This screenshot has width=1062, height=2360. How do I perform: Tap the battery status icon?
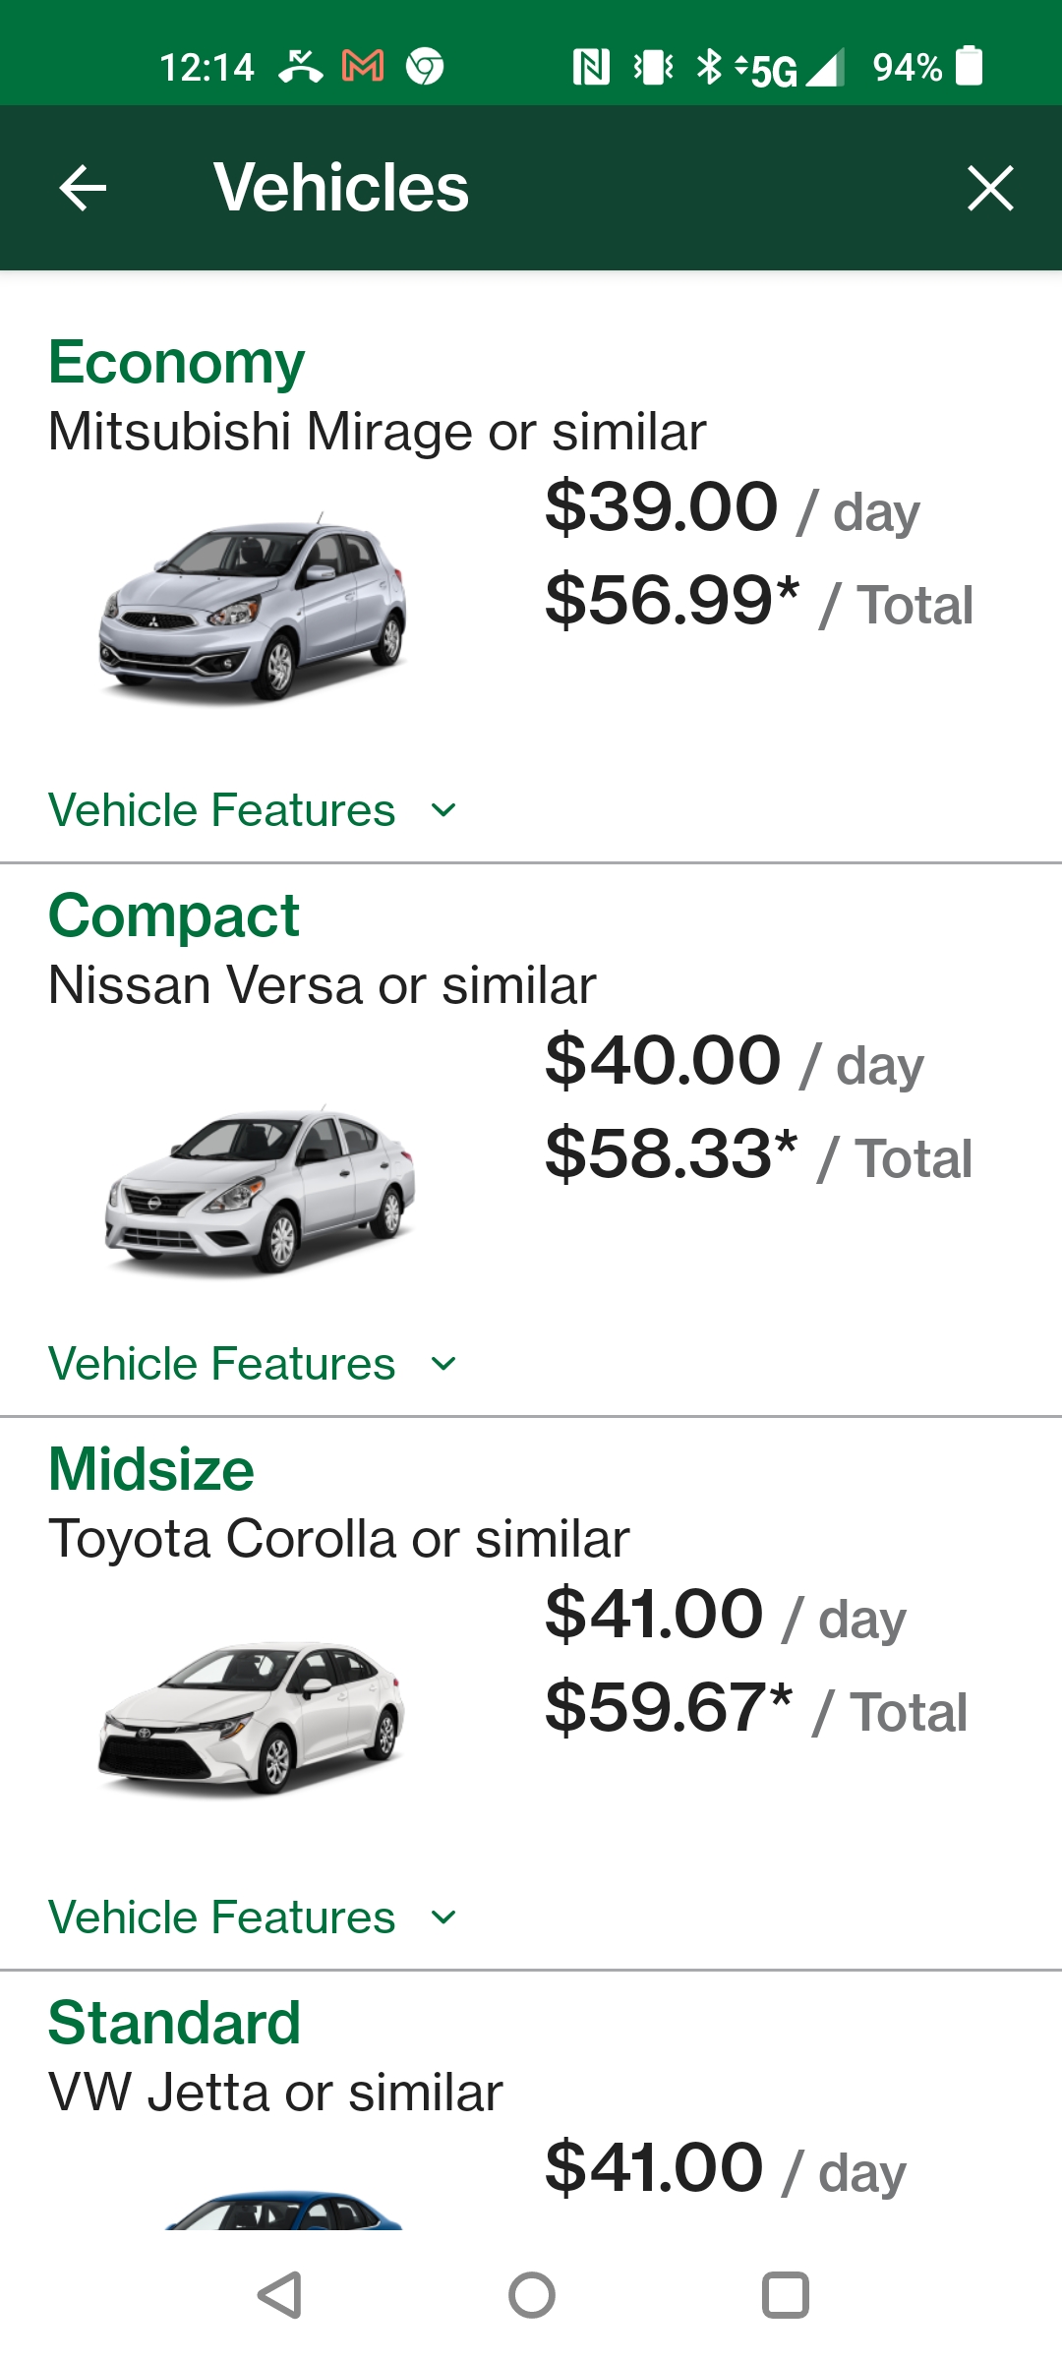pyautogui.click(x=970, y=66)
